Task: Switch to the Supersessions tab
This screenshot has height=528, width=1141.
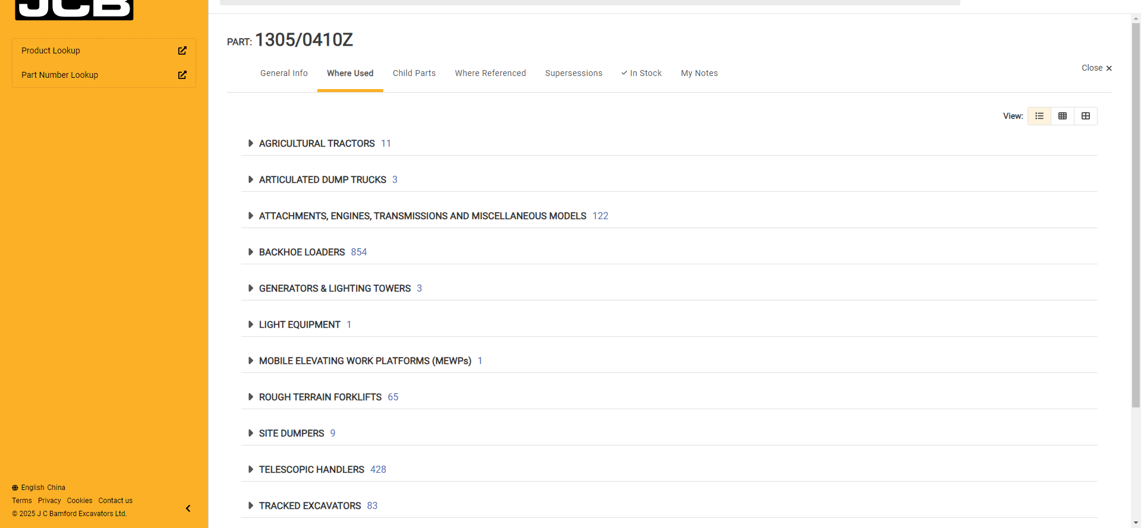Action: [x=573, y=73]
